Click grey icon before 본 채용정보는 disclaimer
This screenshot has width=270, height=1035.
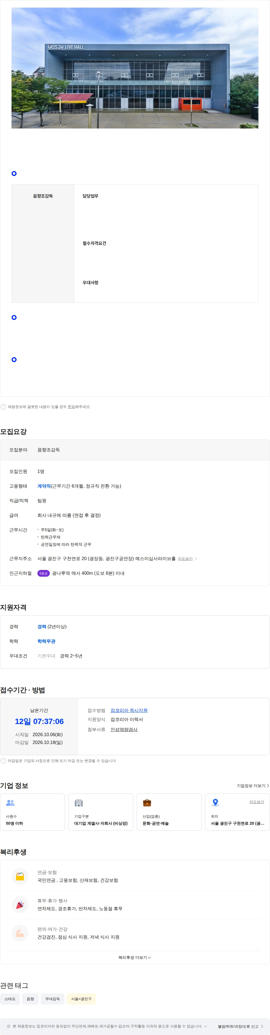pyautogui.click(x=9, y=1026)
